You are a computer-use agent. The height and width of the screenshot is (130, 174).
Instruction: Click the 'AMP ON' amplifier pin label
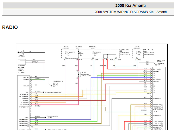coord(155,111)
